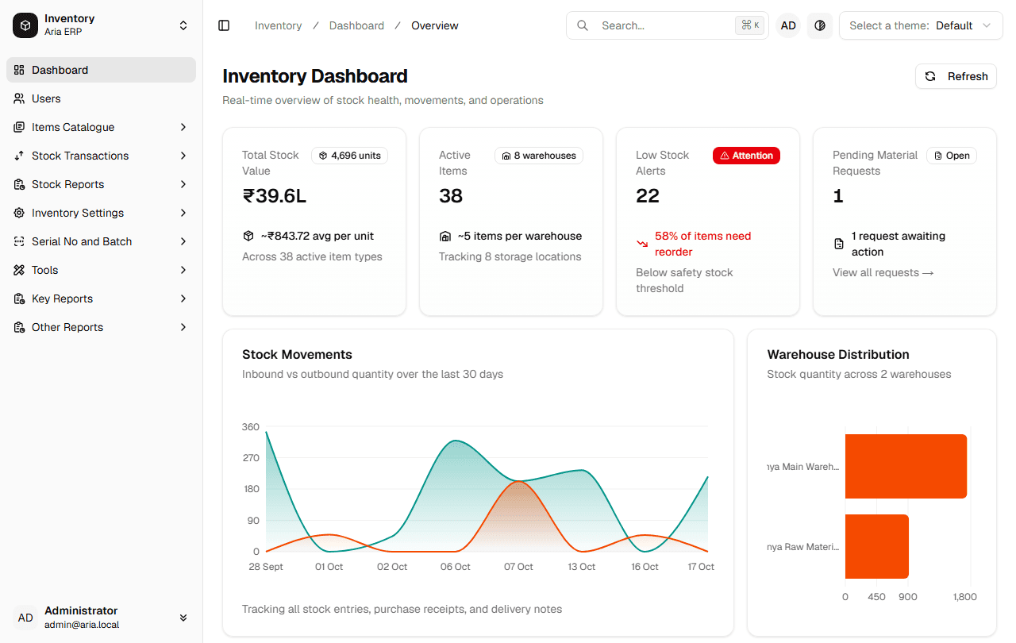The width and height of the screenshot is (1016, 643).
Task: Click the Users people icon
Action: pyautogui.click(x=19, y=98)
